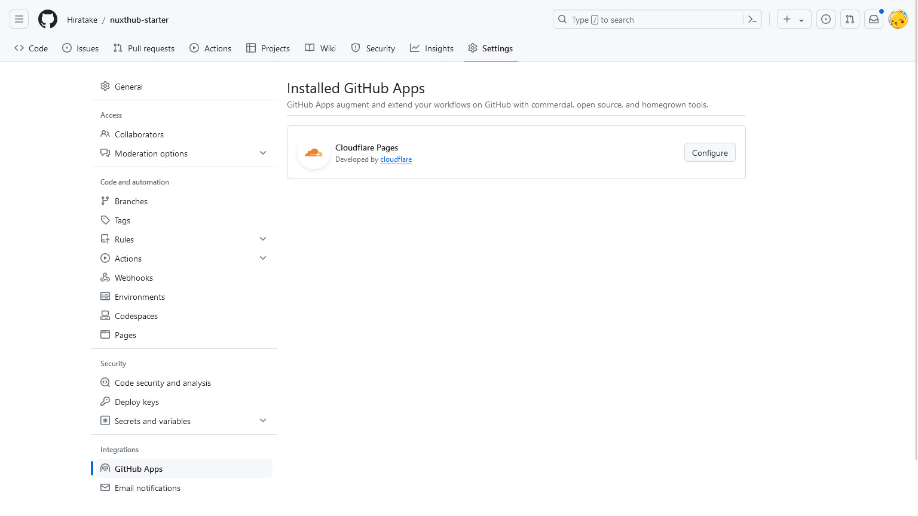Expand the Rules chevron
The height and width of the screenshot is (516, 918).
263,239
